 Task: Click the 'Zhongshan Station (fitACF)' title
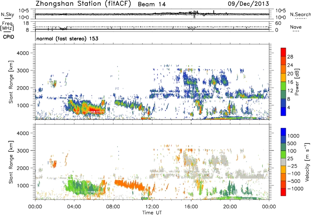point(83,3)
